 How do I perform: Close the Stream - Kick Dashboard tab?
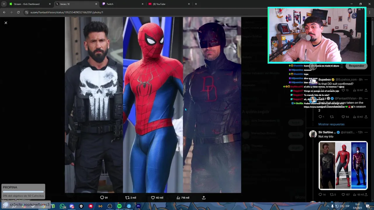pos(50,4)
